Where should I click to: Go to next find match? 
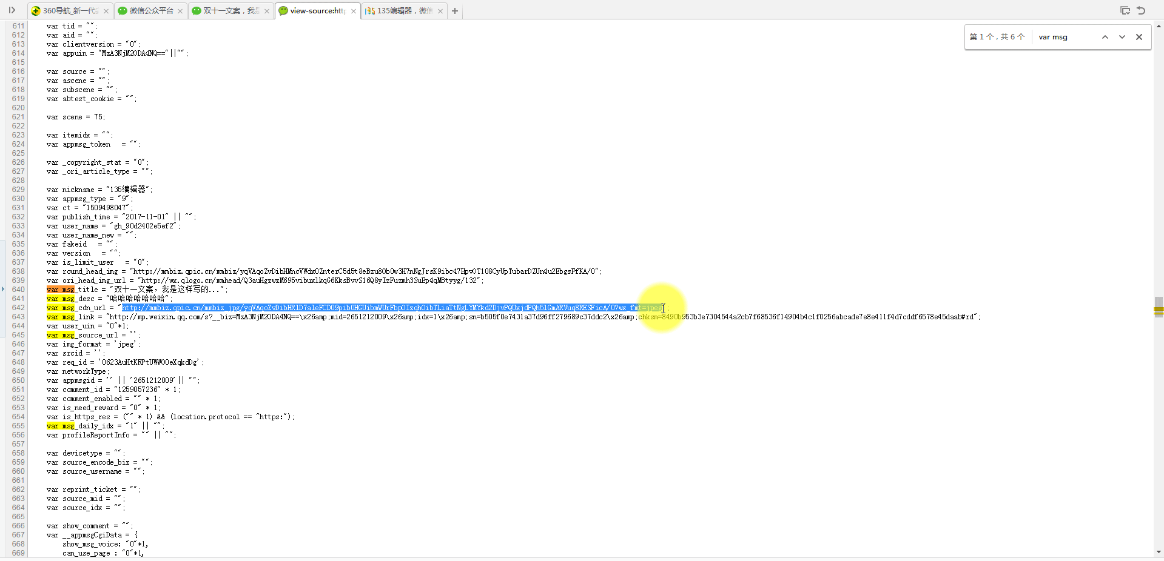[1122, 37]
